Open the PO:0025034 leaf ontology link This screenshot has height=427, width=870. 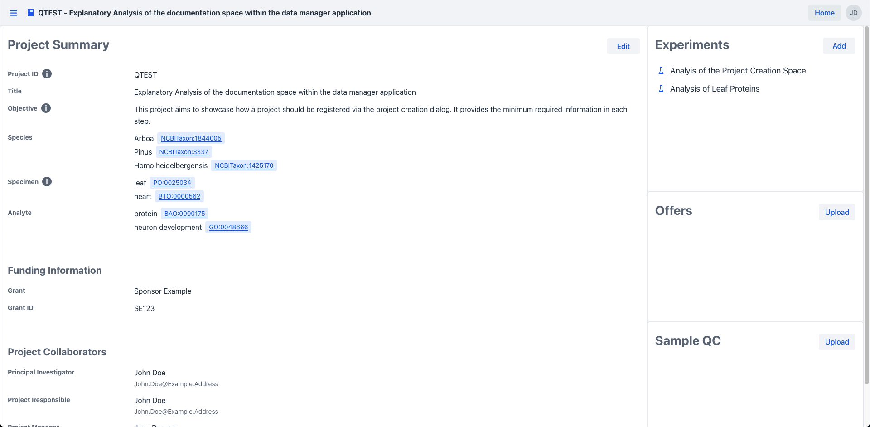point(172,183)
